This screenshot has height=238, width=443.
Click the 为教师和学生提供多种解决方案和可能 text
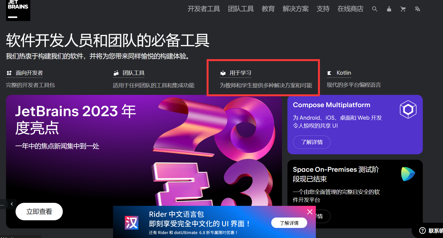pyautogui.click(x=266, y=85)
